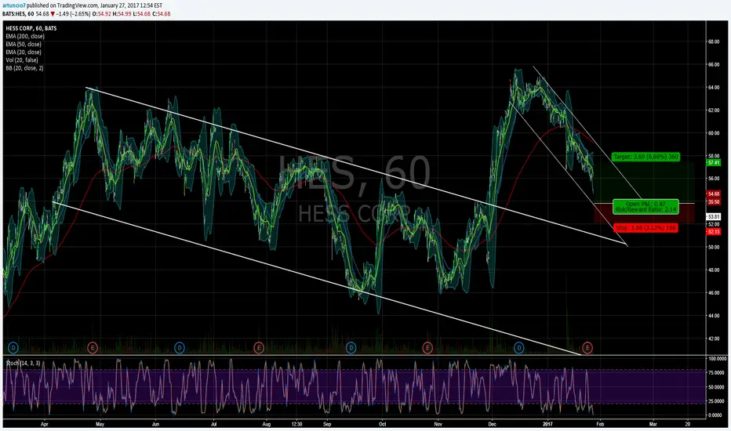Click the Oct label on time axis
The image size is (731, 431).
(x=382, y=424)
